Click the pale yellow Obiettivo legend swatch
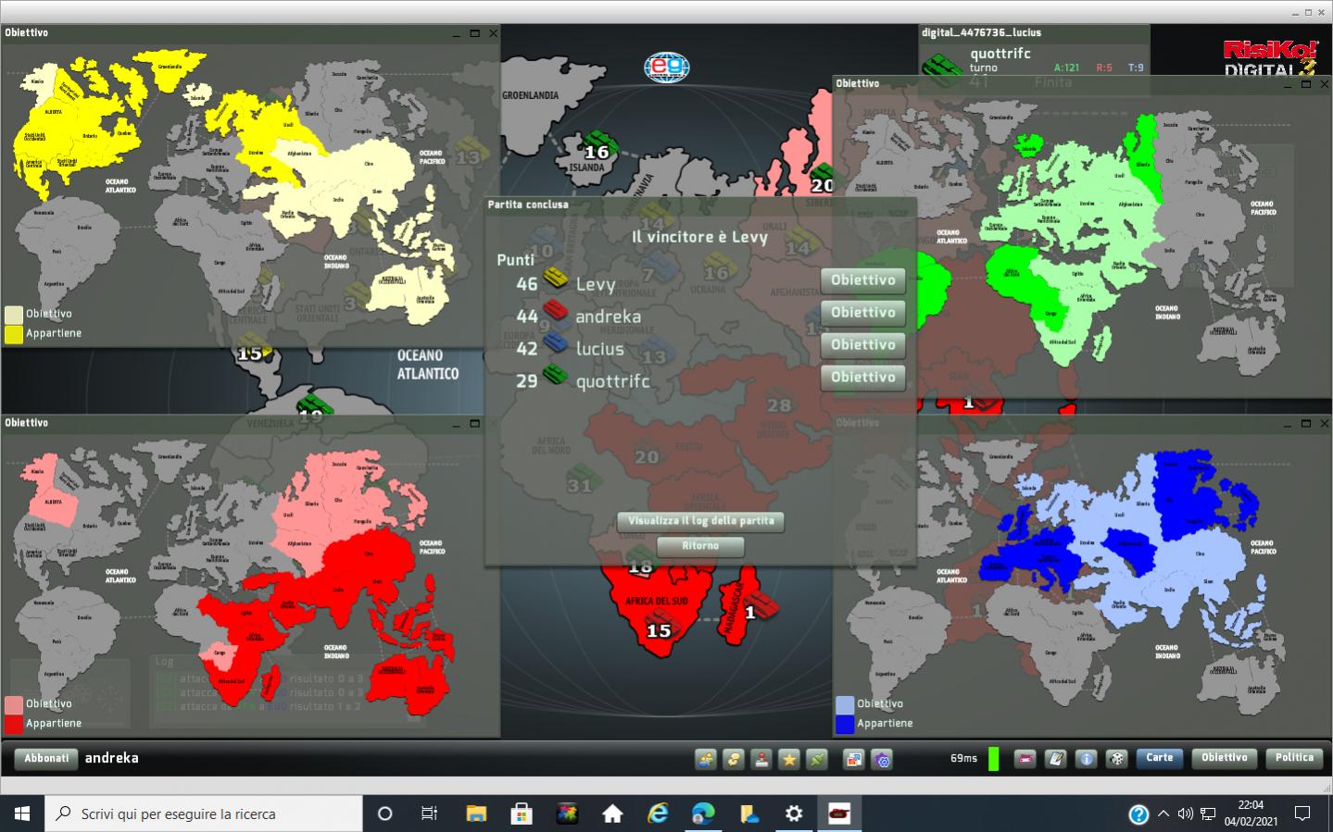This screenshot has height=832, width=1333. pos(14,315)
